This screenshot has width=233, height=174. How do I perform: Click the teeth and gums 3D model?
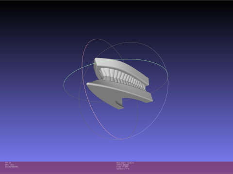click(120, 84)
